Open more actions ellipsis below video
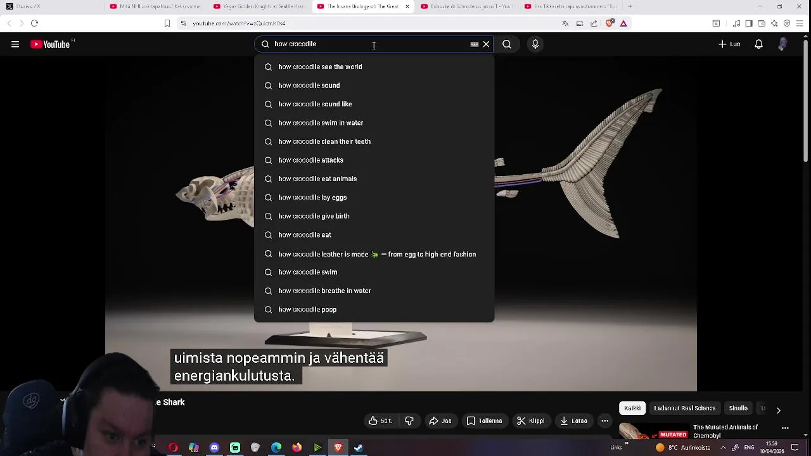811x456 pixels. pos(605,421)
